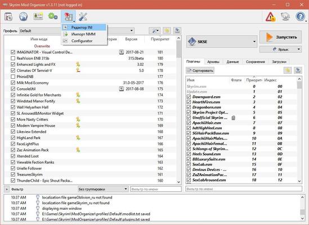Open Settings wrench and screwdriver icon
Screen dimensions: 309x225
coord(83,17)
